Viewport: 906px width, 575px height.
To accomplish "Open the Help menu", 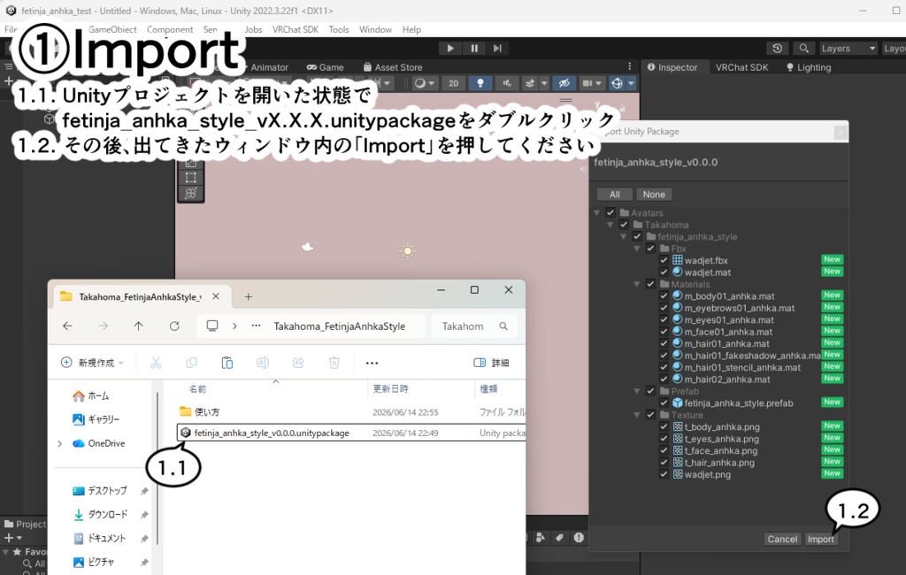I will point(411,29).
